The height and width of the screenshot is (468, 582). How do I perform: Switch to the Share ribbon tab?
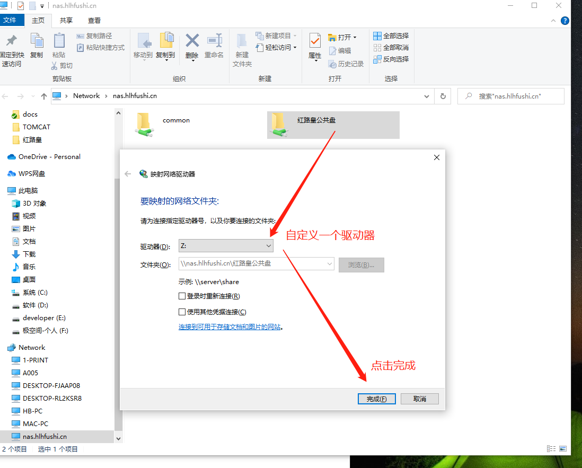[x=66, y=21]
